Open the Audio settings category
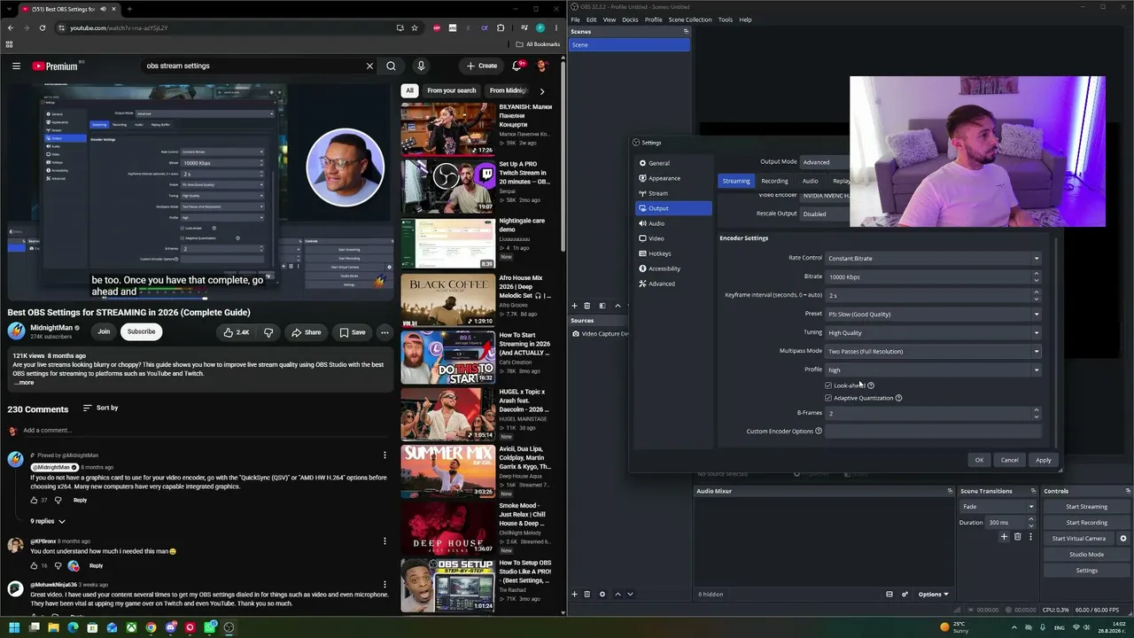The image size is (1134, 638). (673, 223)
